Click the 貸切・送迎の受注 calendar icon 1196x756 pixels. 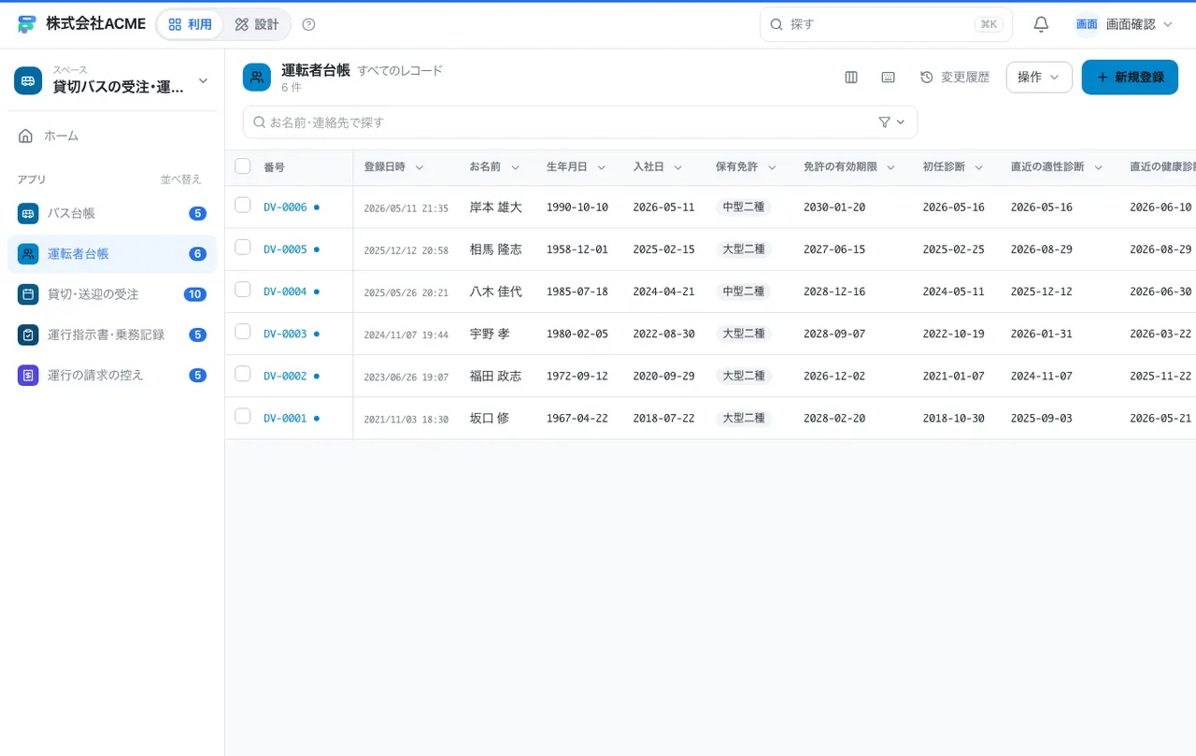tap(28, 294)
